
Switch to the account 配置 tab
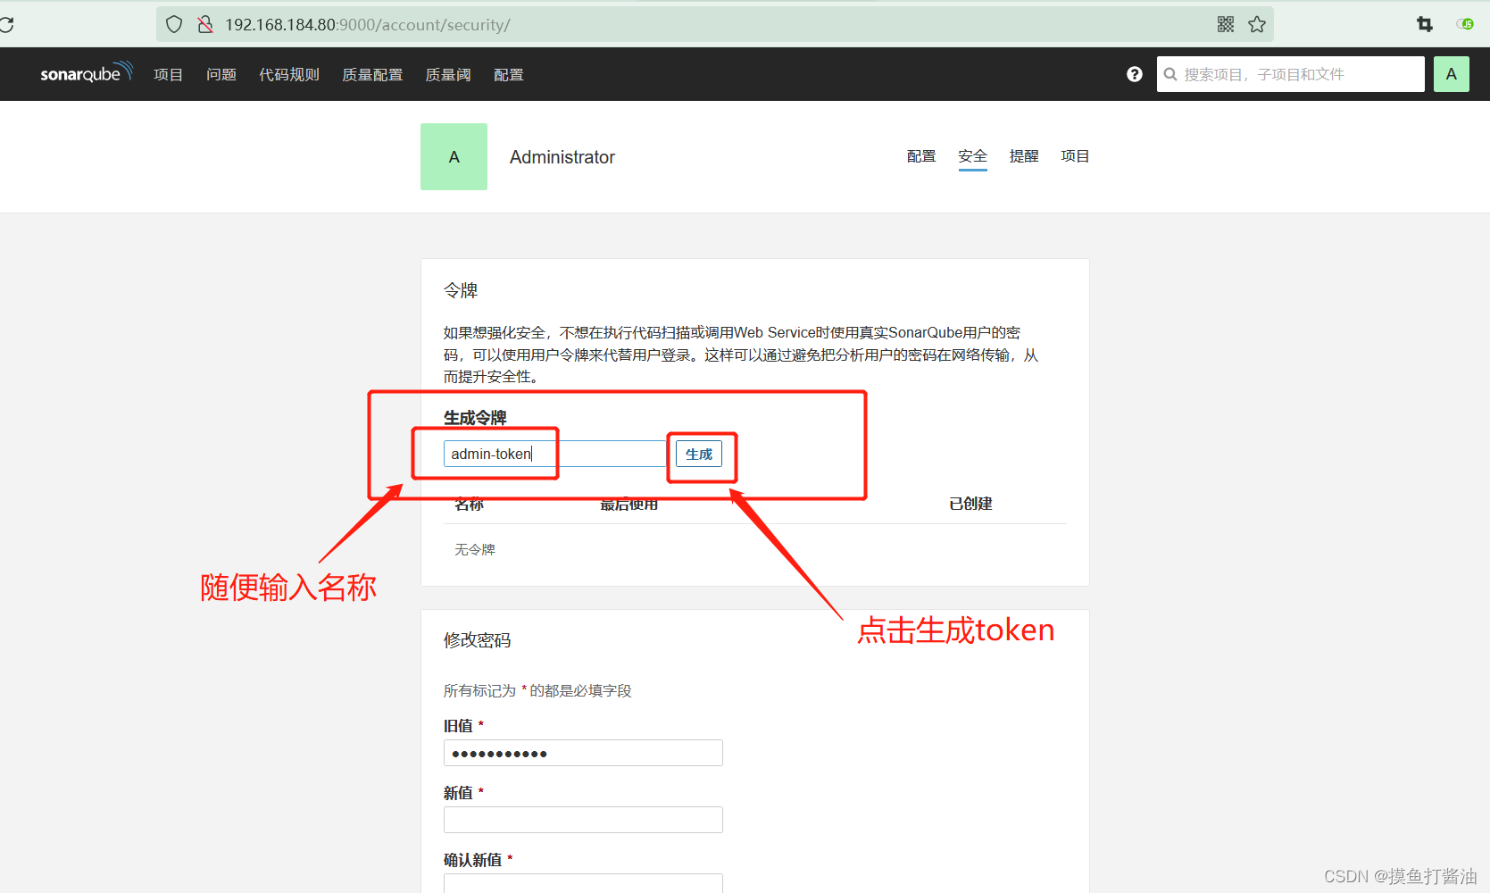click(x=921, y=156)
